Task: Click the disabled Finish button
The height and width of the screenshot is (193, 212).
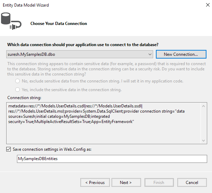Action: (x=159, y=183)
